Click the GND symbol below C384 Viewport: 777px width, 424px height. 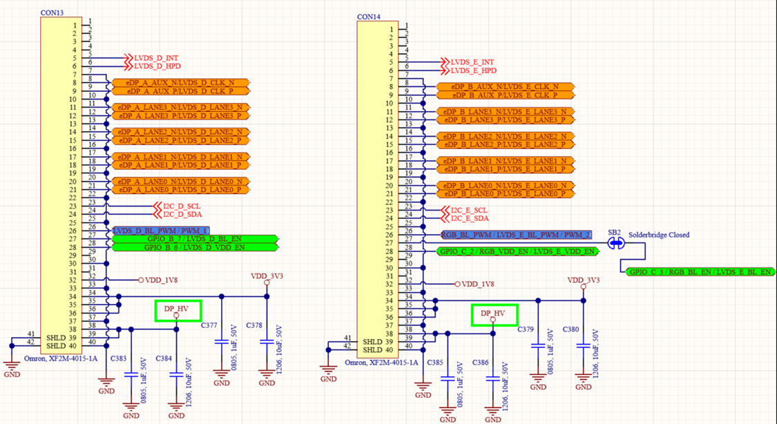(x=176, y=411)
